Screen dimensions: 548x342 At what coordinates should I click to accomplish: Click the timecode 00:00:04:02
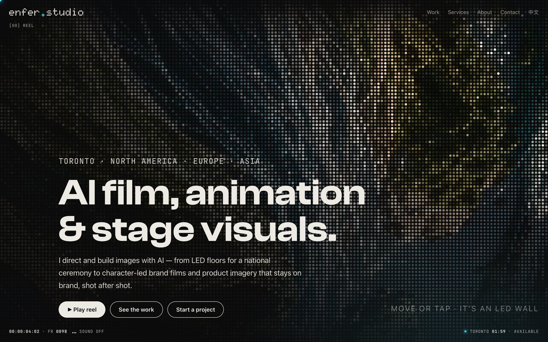[x=24, y=331]
